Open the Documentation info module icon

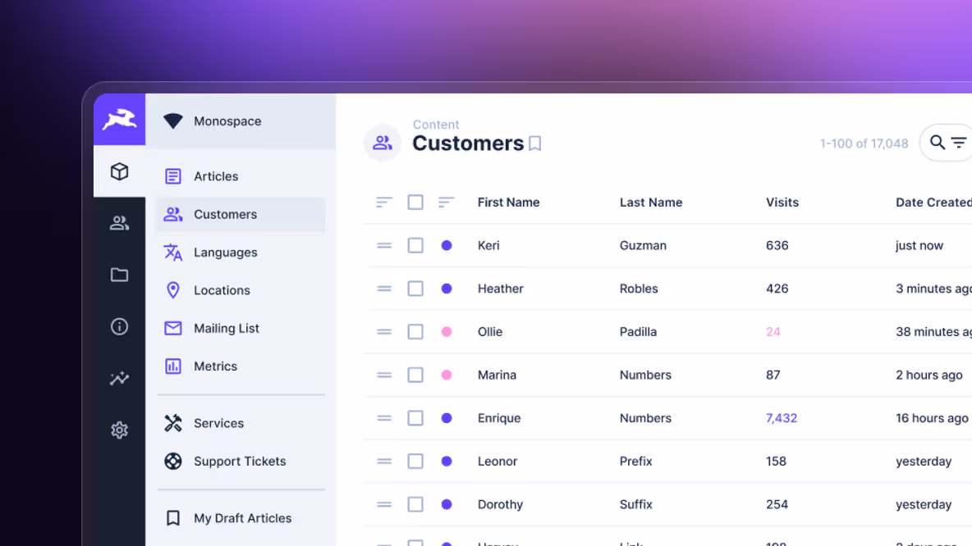tap(119, 326)
